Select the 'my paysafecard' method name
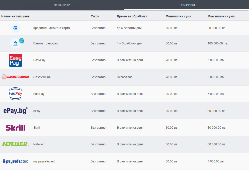Screen dimensions: 249x170 pyautogui.click(x=44, y=161)
